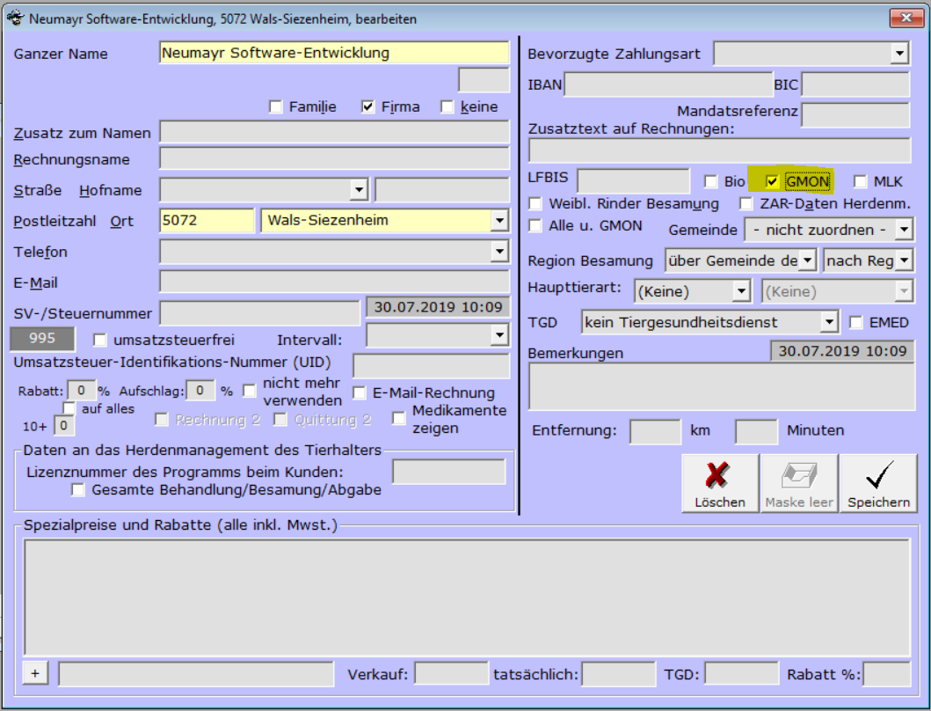Open the 'nach Reg' dropdown

[904, 260]
